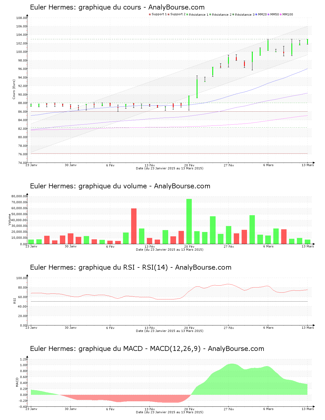Click the 100.00 RSI axis tick
Screen dimensions: 325x420
point(21,278)
